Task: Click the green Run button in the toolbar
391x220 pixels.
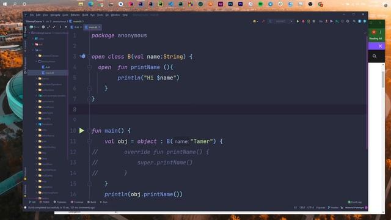Action: (298, 21)
